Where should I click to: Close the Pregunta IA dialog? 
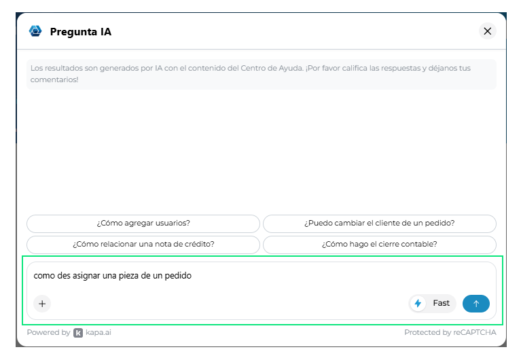488,31
